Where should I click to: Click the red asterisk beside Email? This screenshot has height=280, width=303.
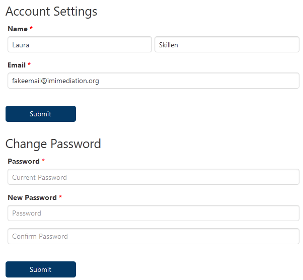29,65
